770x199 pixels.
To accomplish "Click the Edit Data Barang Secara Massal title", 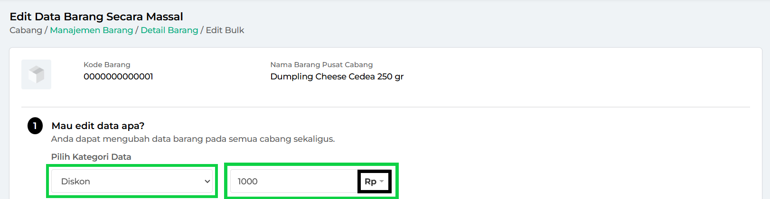I will click(x=96, y=17).
